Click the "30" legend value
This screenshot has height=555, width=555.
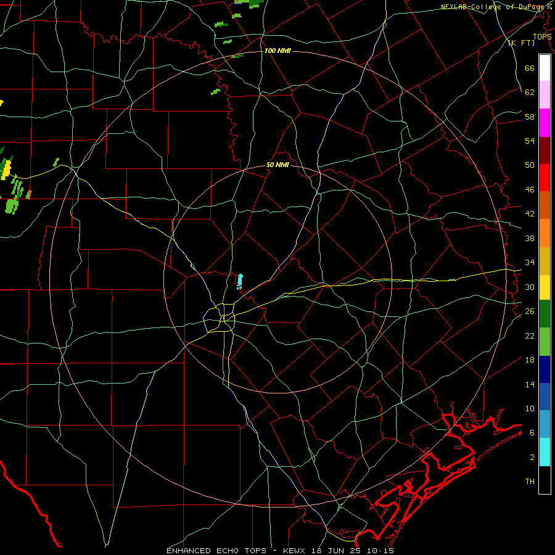(x=530, y=287)
